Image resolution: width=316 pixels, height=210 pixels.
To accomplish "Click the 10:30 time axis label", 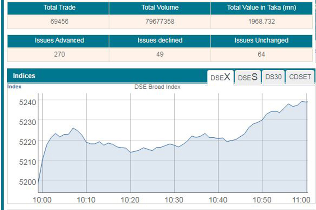I will point(174,200).
